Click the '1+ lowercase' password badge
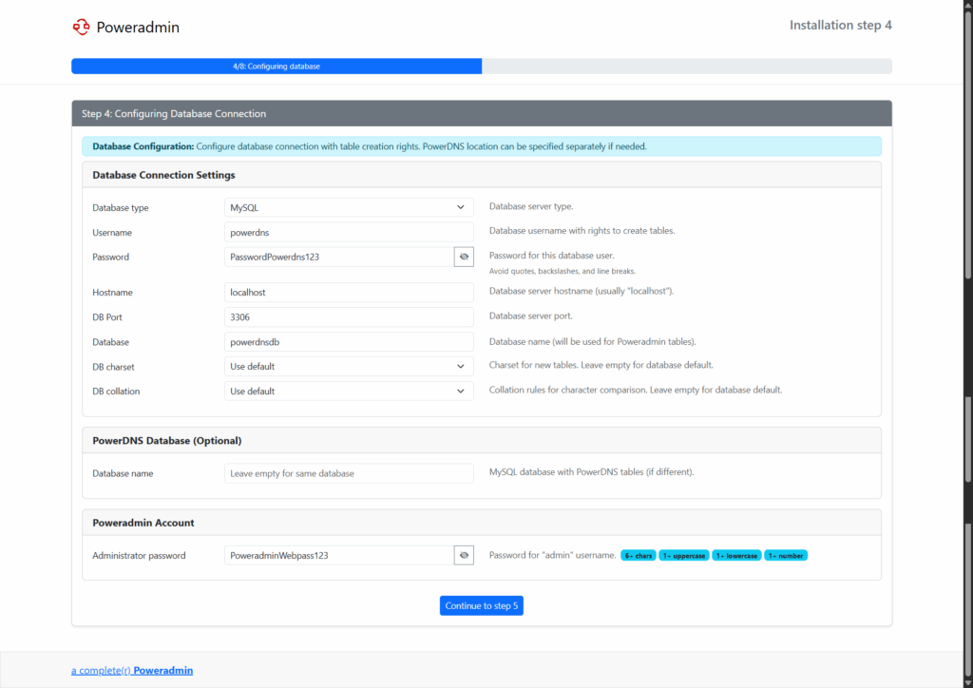The height and width of the screenshot is (688, 973). point(736,556)
